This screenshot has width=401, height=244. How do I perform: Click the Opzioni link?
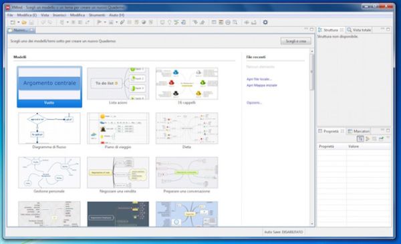coord(254,102)
